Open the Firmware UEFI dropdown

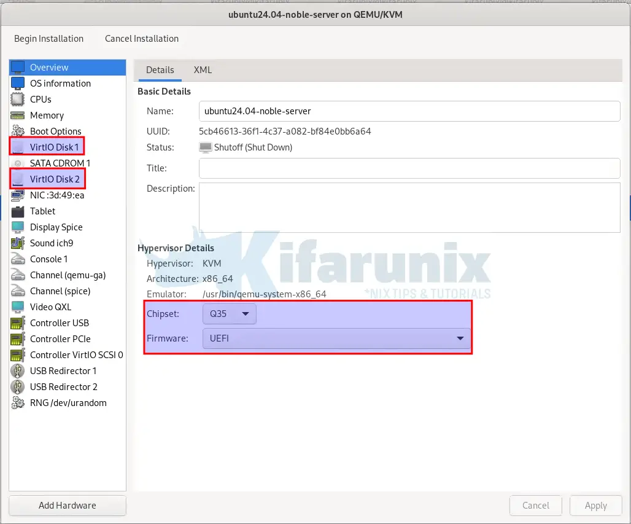pyautogui.click(x=336, y=338)
